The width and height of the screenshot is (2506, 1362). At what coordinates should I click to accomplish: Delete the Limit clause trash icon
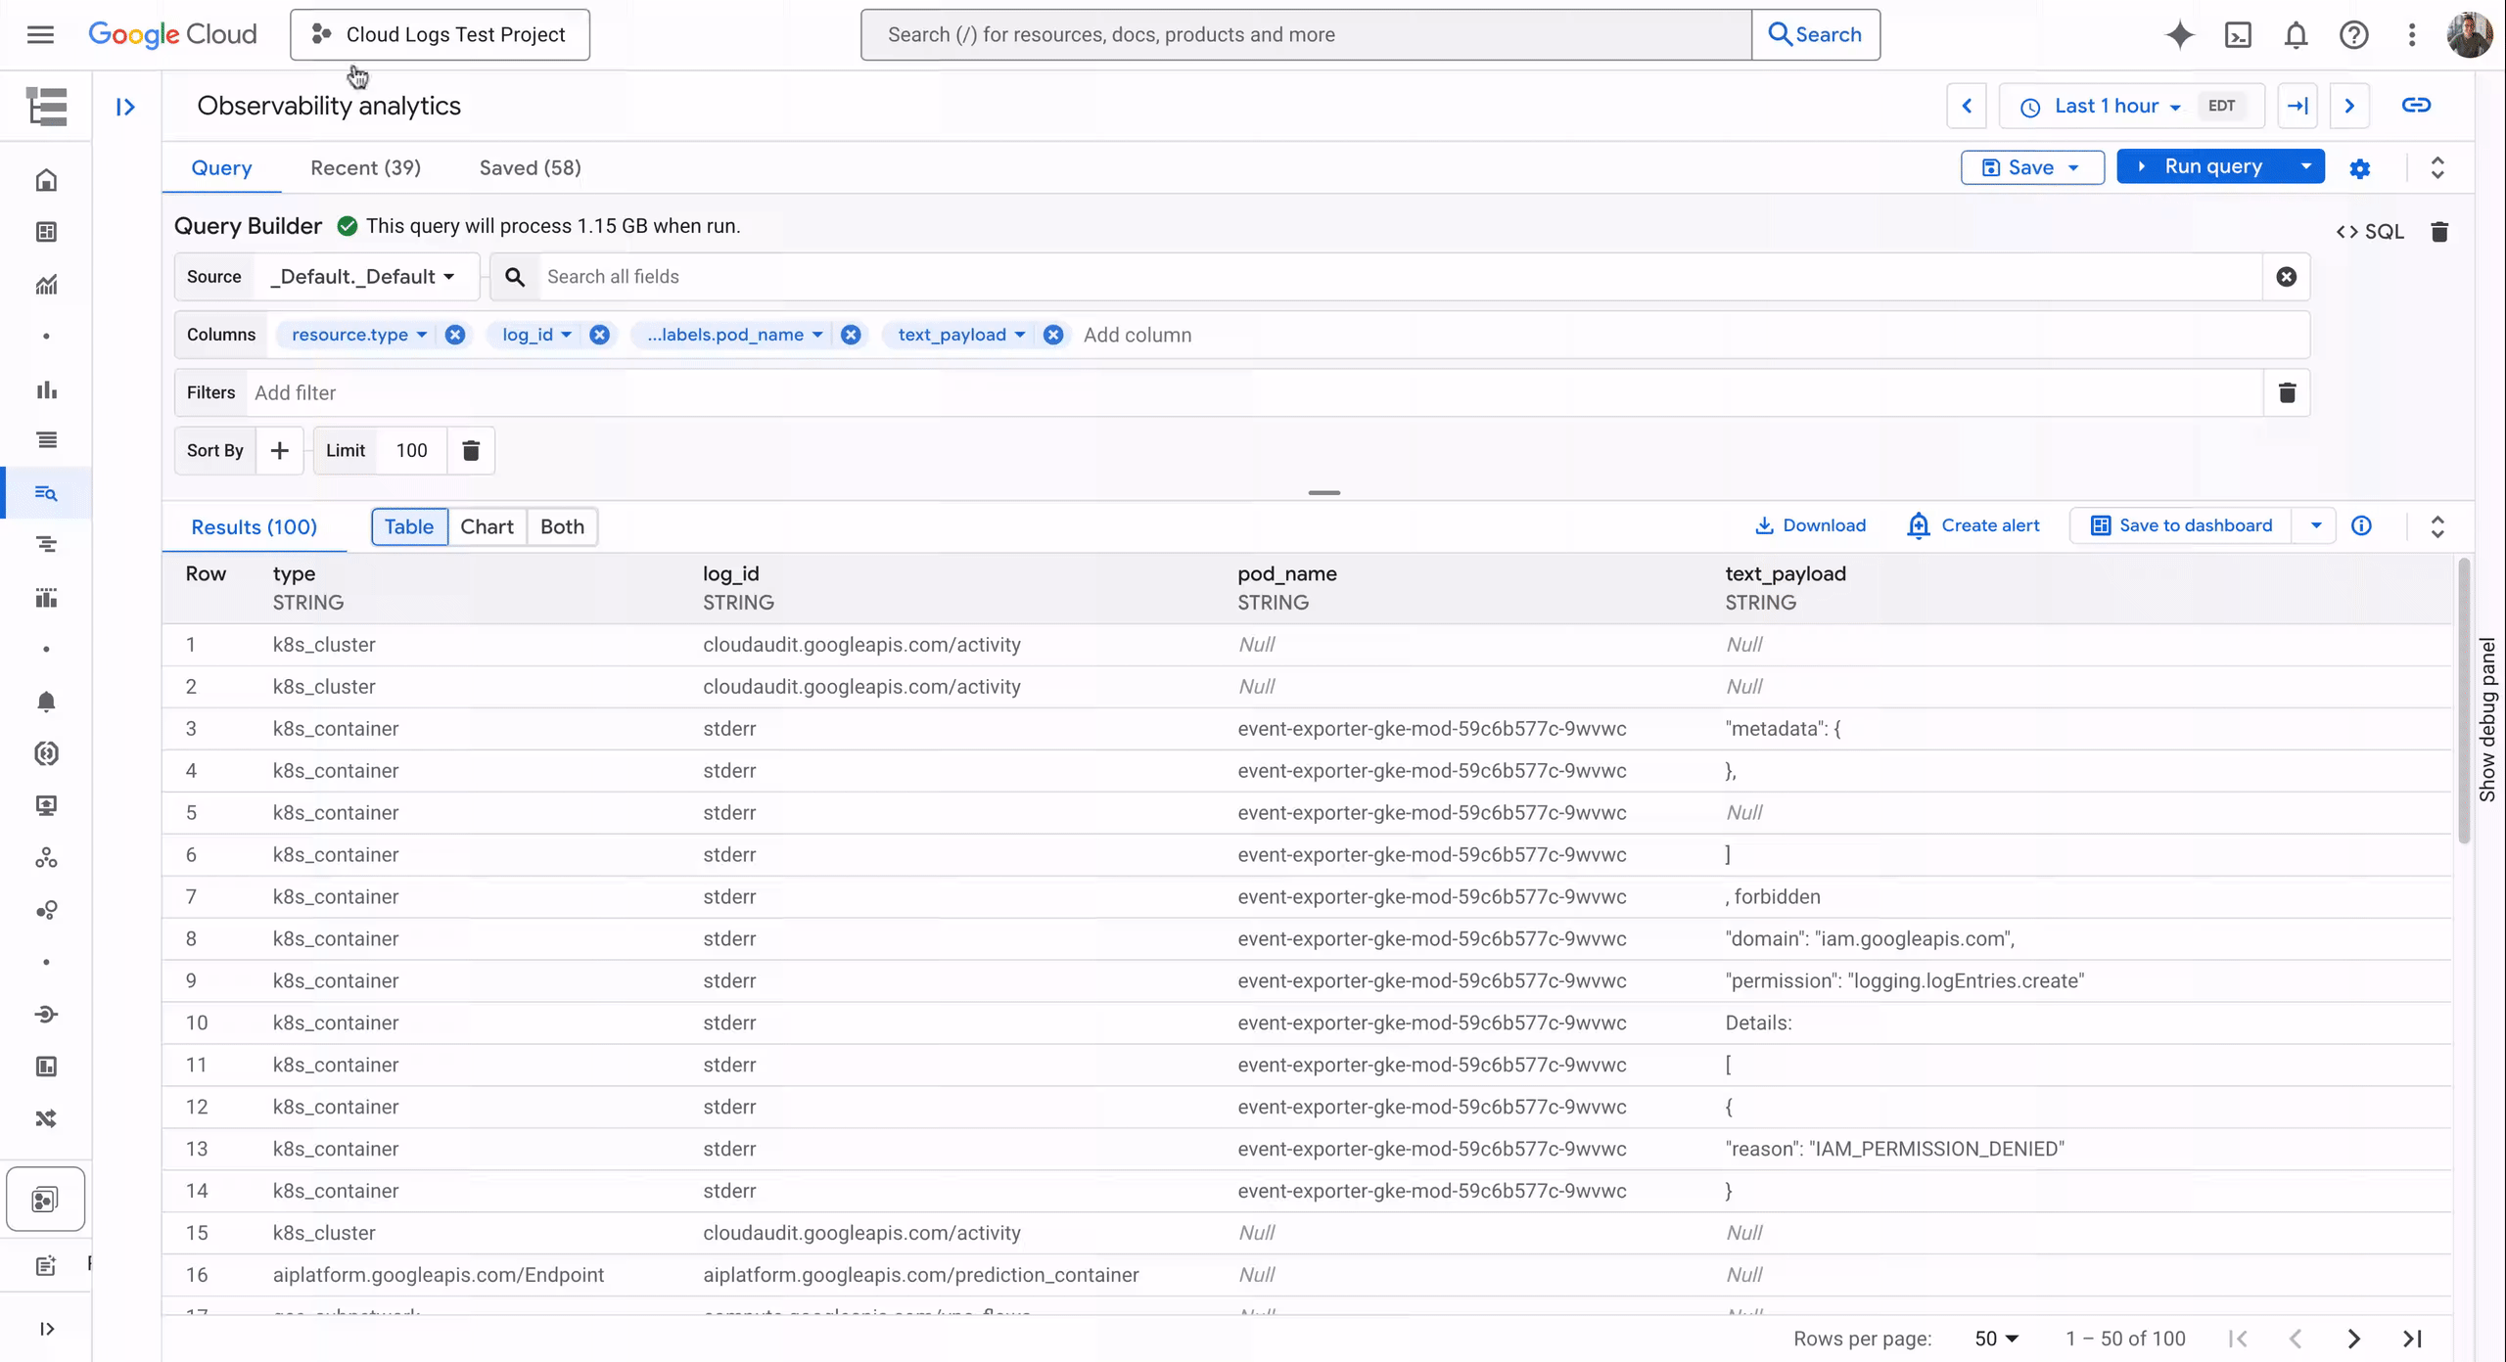[471, 450]
